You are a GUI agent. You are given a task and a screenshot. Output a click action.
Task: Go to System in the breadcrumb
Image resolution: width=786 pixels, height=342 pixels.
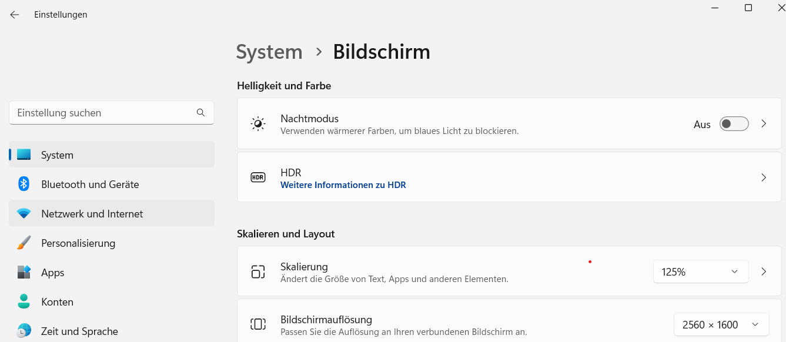pyautogui.click(x=269, y=52)
